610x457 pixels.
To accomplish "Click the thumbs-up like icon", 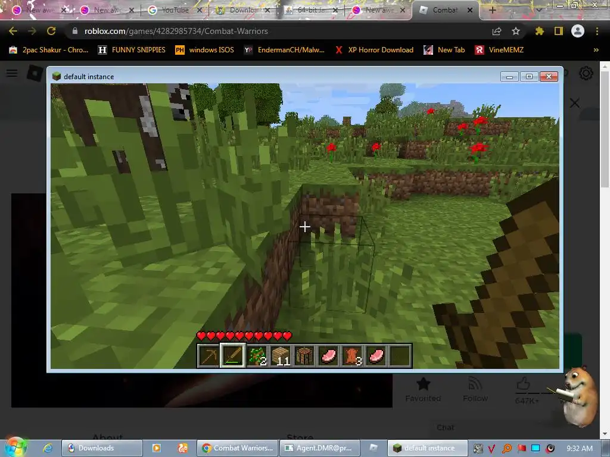I will point(524,384).
